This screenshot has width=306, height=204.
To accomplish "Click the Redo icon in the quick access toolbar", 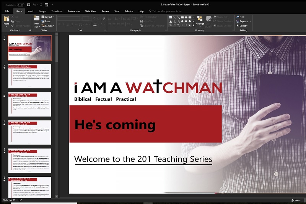I will click(x=41, y=5).
